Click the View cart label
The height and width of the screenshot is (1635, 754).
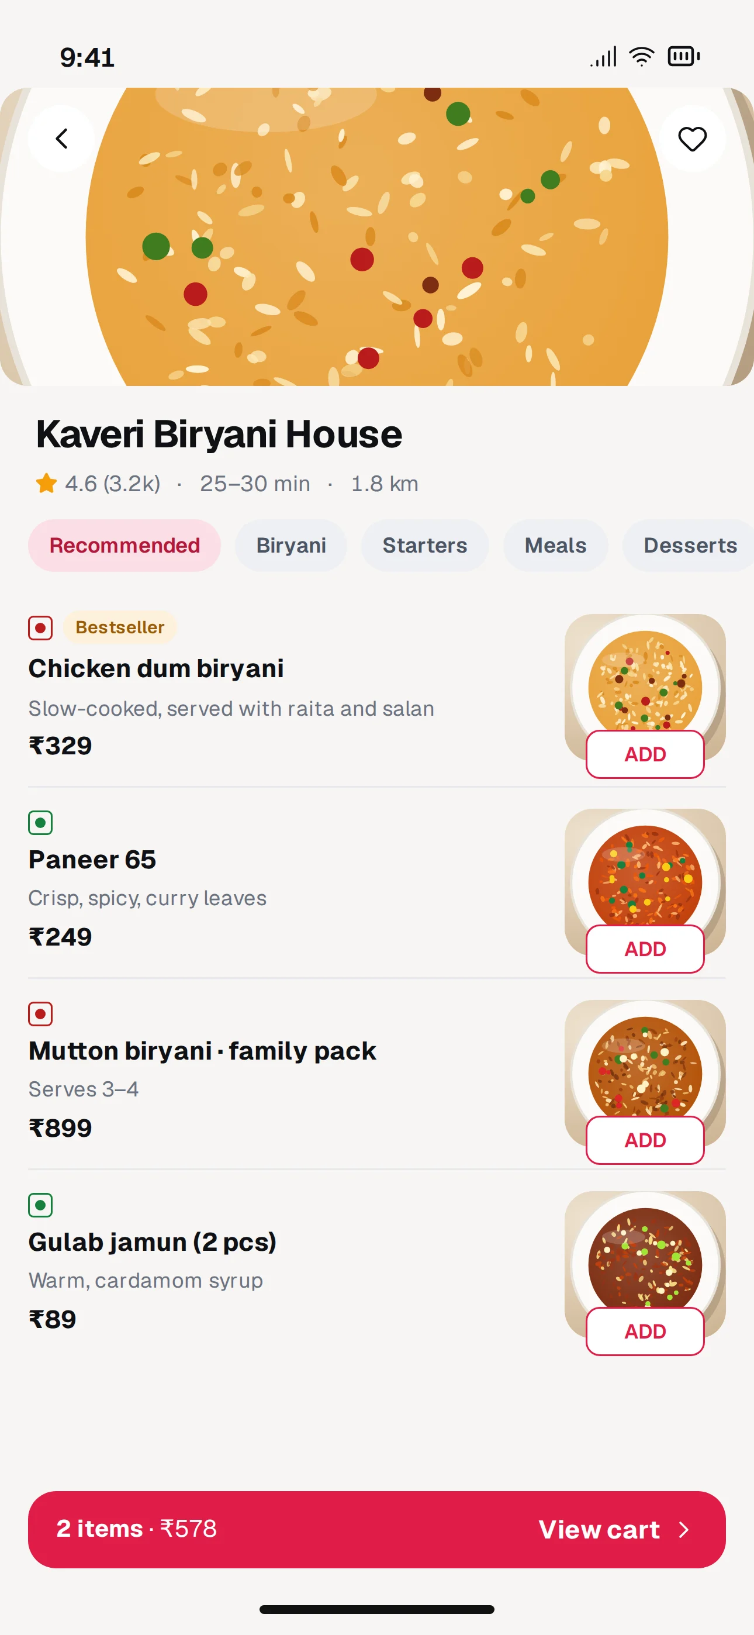[599, 1530]
